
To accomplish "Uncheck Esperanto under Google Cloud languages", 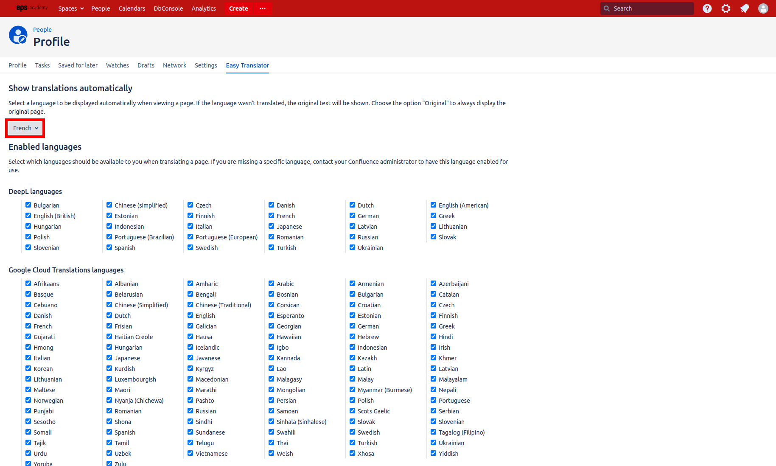I will (271, 315).
